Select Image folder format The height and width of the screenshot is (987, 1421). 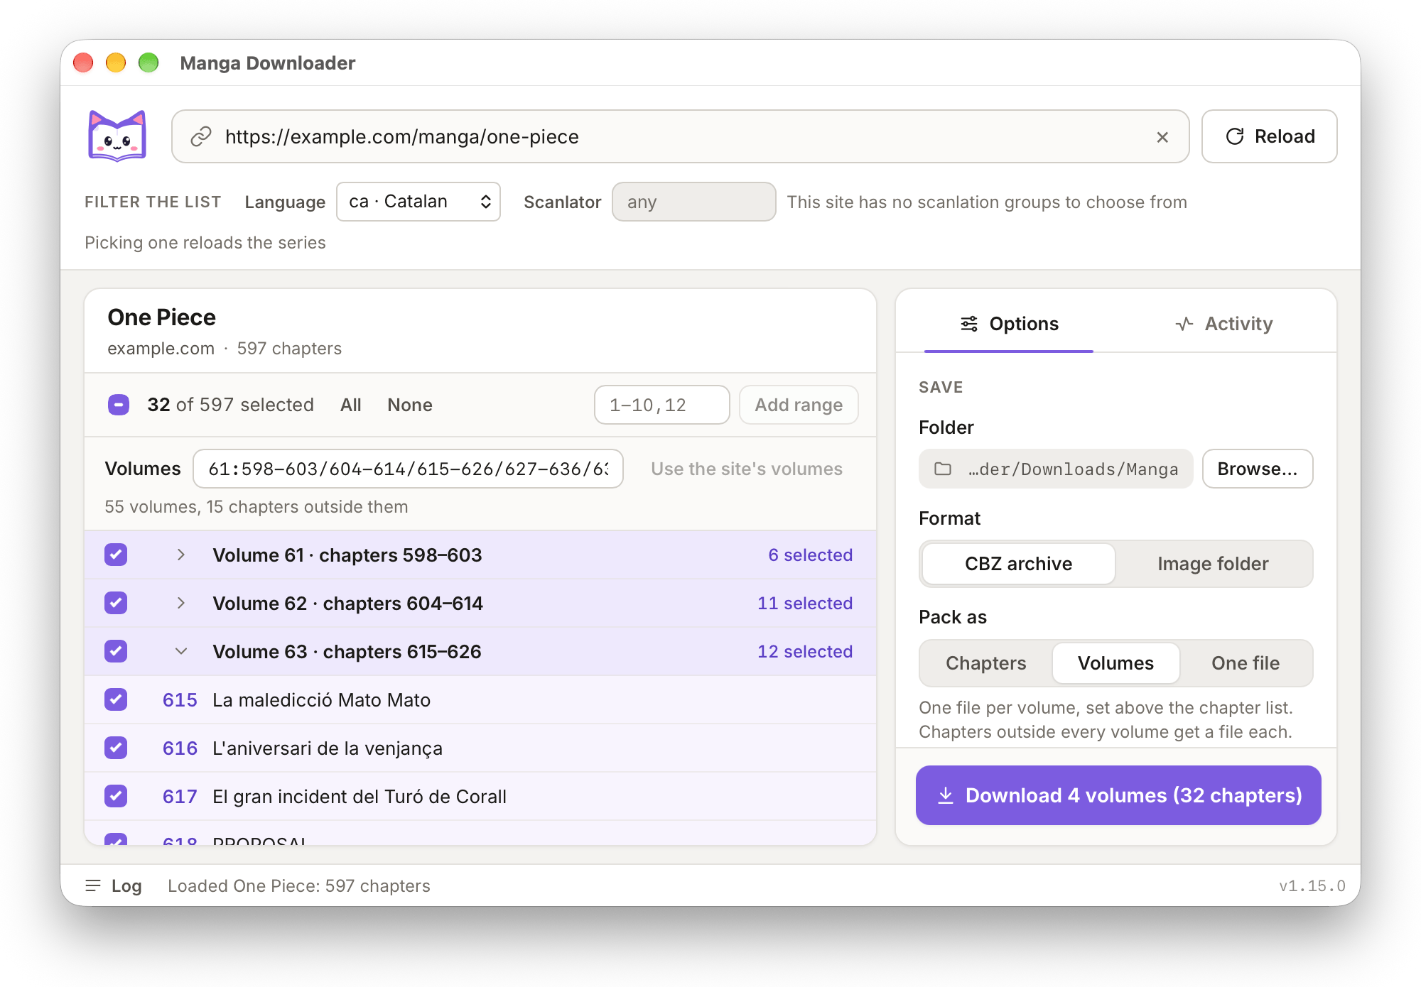click(x=1213, y=564)
